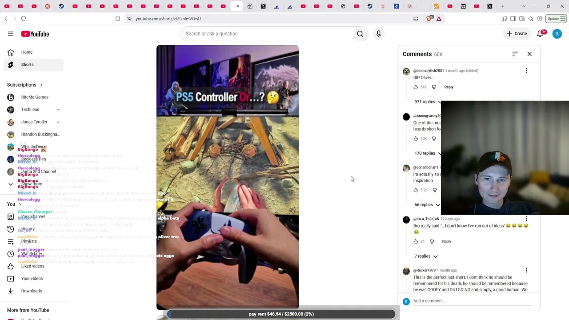Dislike the Amongsussy comment
569x320 pixels.
(434, 139)
